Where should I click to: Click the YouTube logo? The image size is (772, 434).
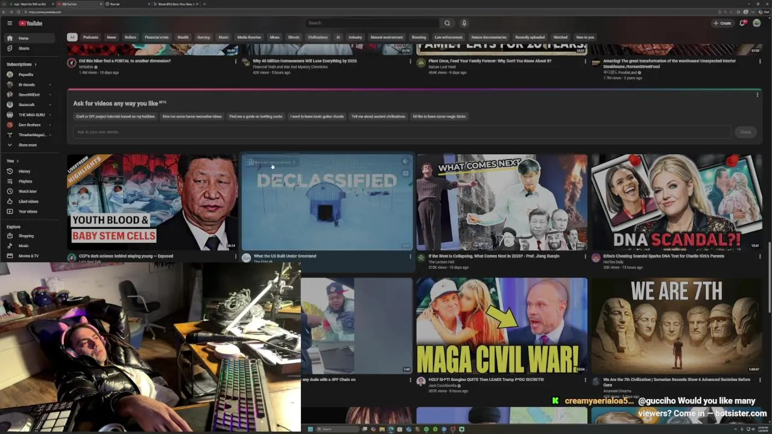[x=30, y=24]
